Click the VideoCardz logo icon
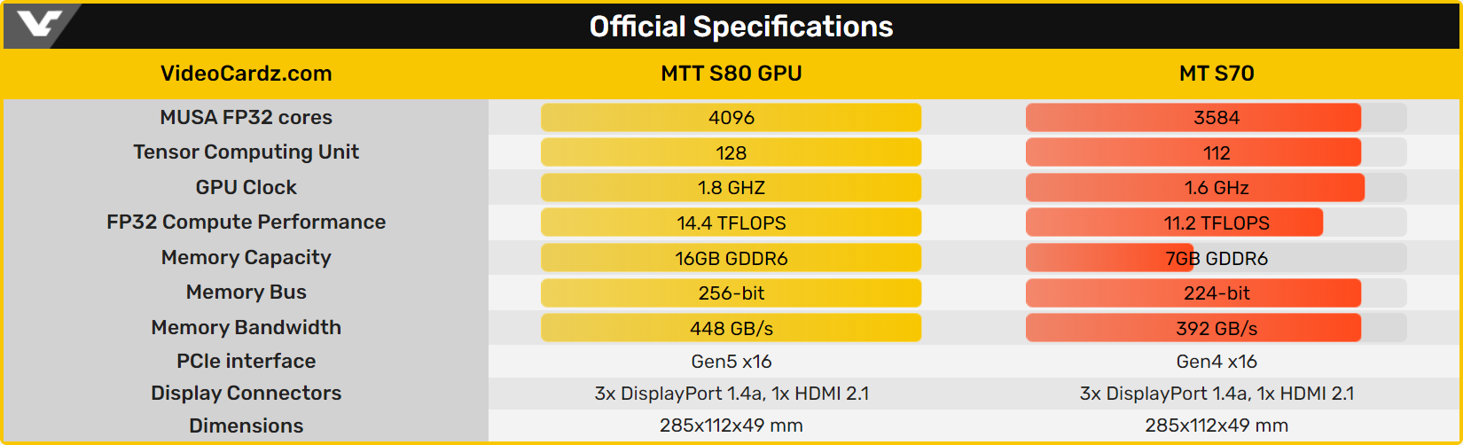Viewport: 1463px width, 445px height. click(x=39, y=25)
